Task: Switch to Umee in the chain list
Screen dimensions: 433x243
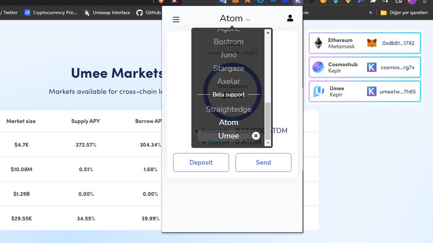Action: click(228, 136)
